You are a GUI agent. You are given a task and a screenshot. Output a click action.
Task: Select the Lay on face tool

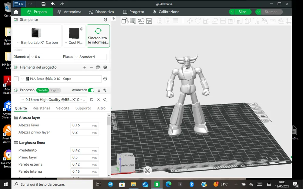[x=215, y=21]
